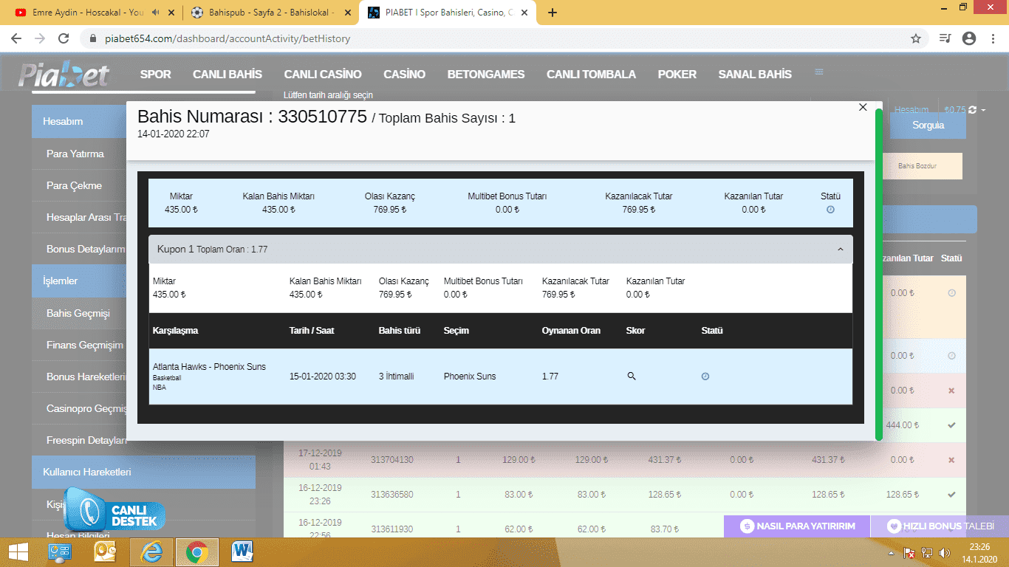
Task: Mute the YouTube tab audio icon
Action: pos(155,13)
